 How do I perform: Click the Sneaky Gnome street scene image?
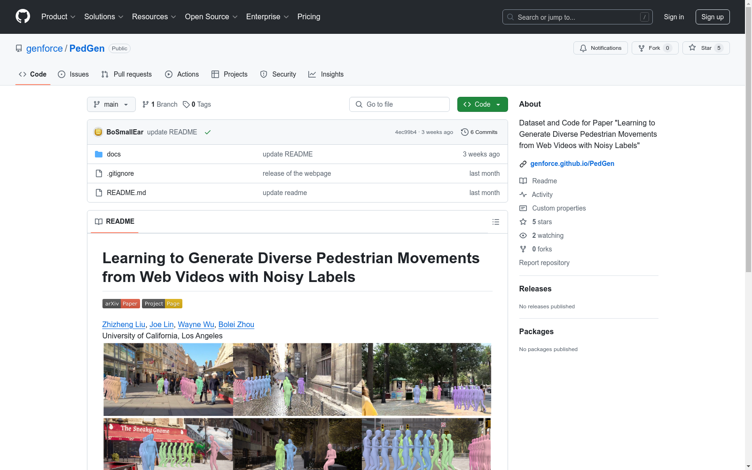pos(168,444)
